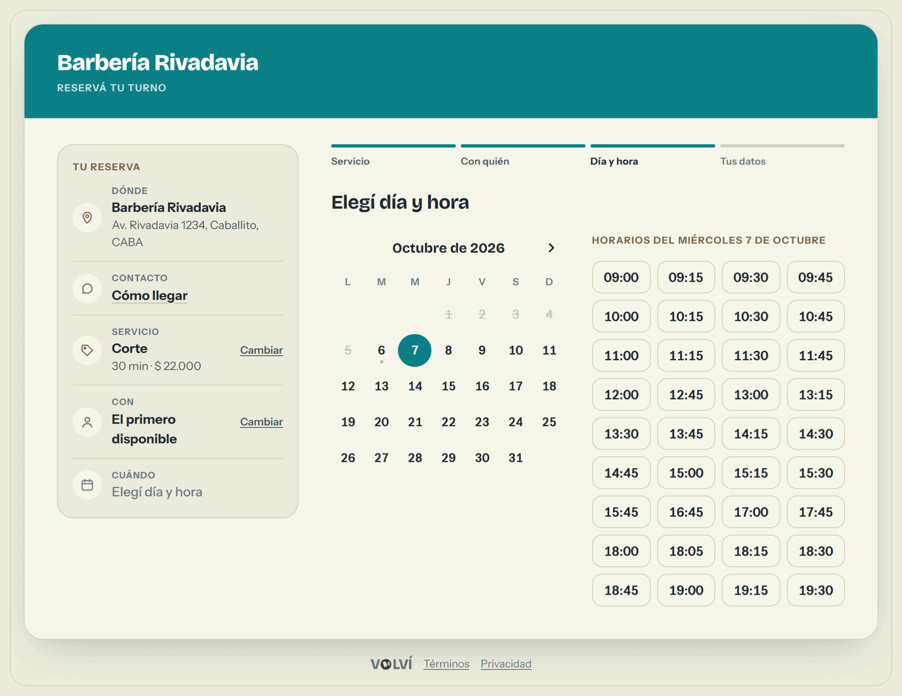This screenshot has width=902, height=696.
Task: Click the Volví logo in the footer
Action: click(x=391, y=664)
